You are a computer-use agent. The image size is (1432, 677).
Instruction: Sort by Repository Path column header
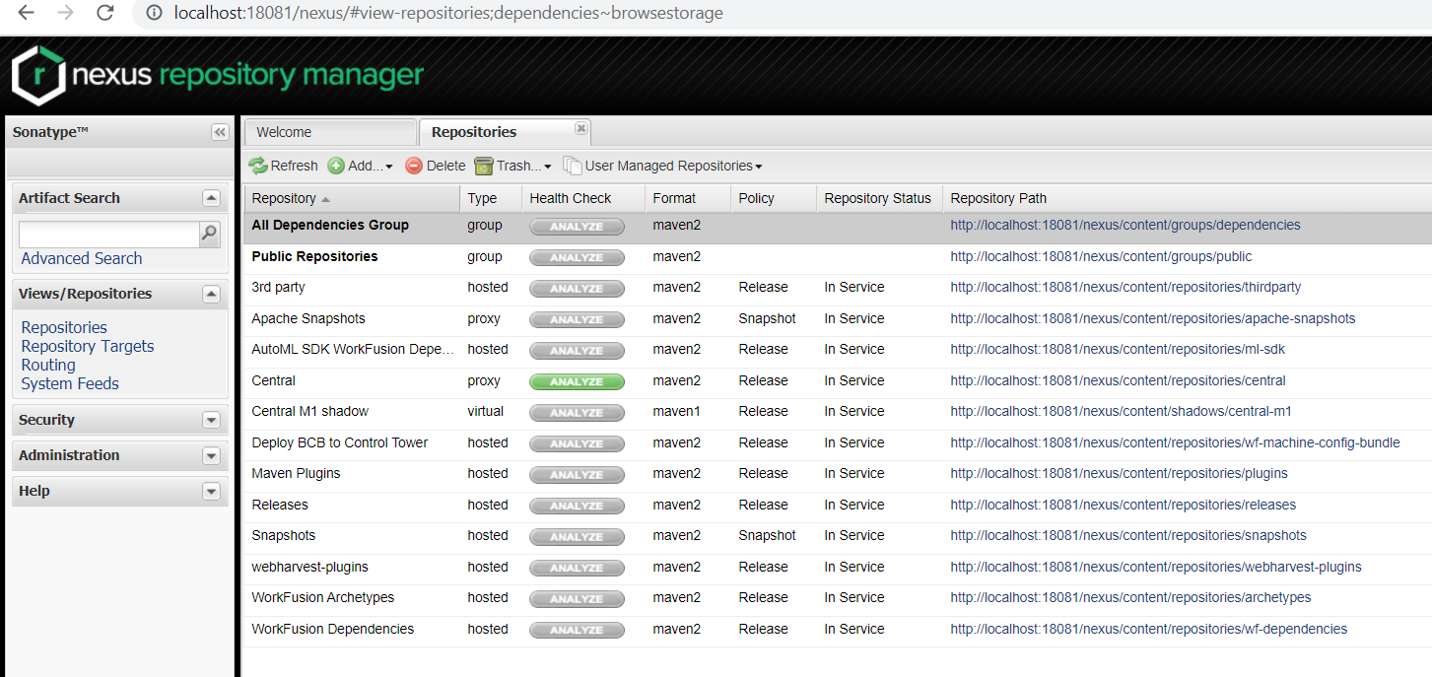coord(1187,198)
